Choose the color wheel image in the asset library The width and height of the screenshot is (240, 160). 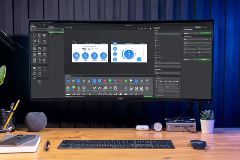point(68,88)
